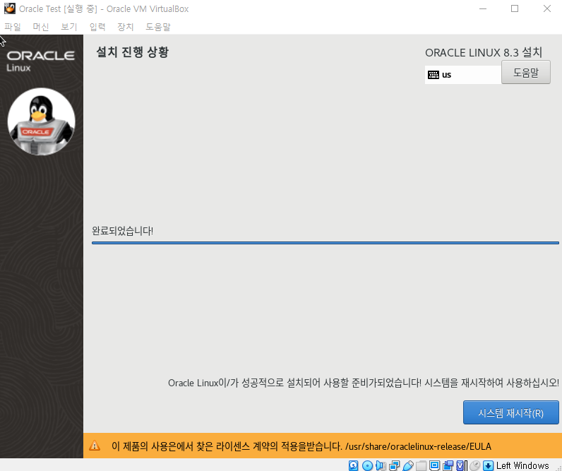Click the installation success message text
562x471 pixels.
pos(364,383)
